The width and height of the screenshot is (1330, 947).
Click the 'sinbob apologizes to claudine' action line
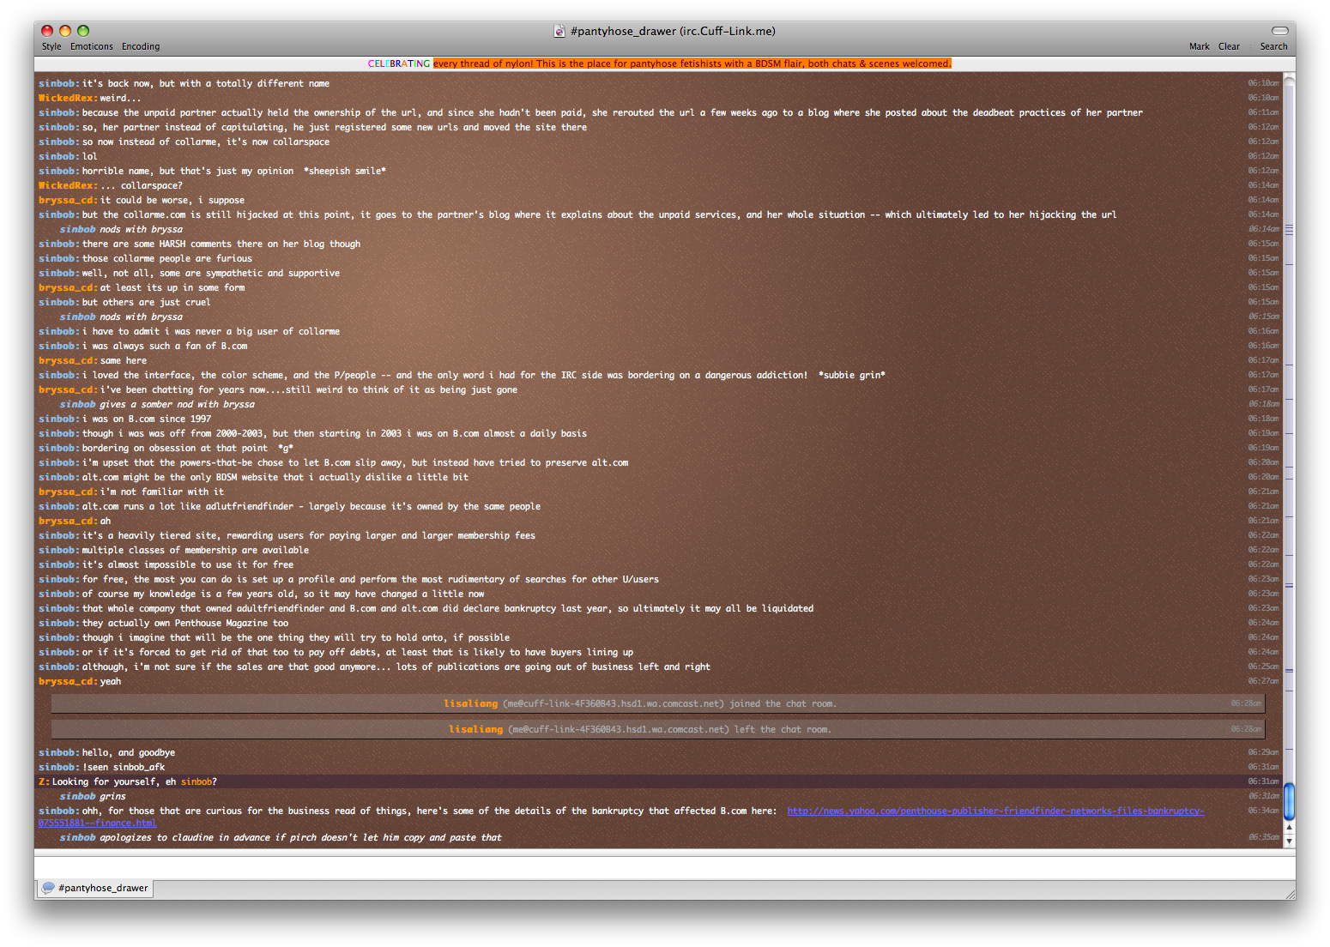(281, 837)
